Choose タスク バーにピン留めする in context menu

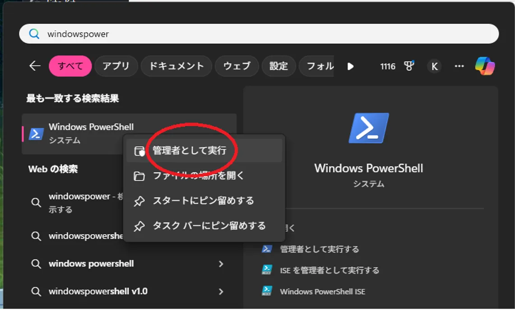(x=204, y=226)
